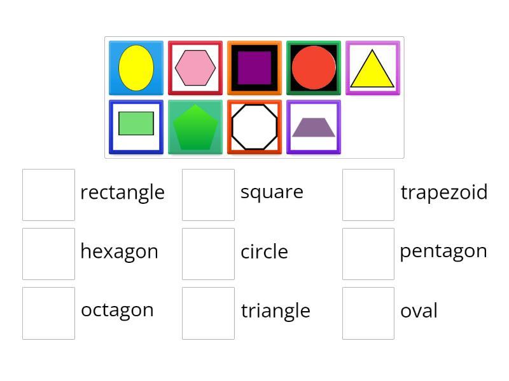509x381 pixels.
Task: Select the purple square shape tile
Action: [x=254, y=67]
